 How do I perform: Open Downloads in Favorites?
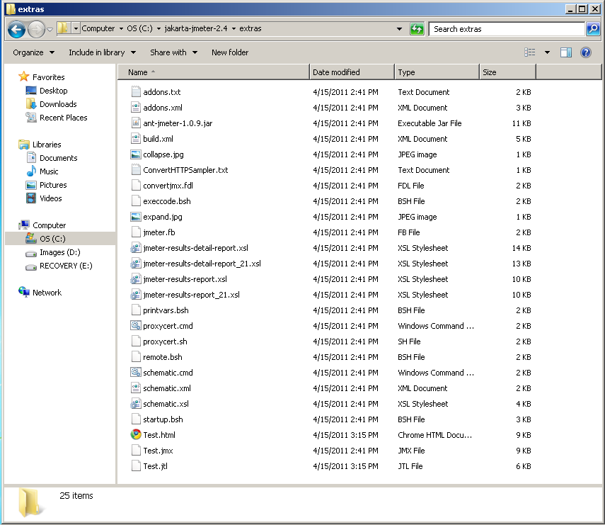[58, 104]
